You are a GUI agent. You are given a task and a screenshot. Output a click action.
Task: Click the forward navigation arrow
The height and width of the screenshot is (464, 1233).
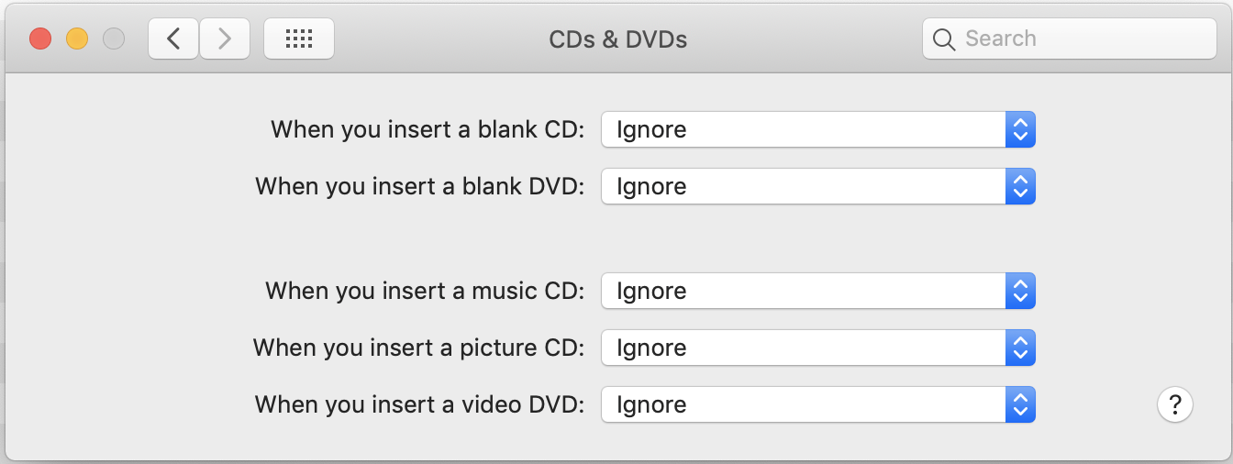pyautogui.click(x=225, y=39)
